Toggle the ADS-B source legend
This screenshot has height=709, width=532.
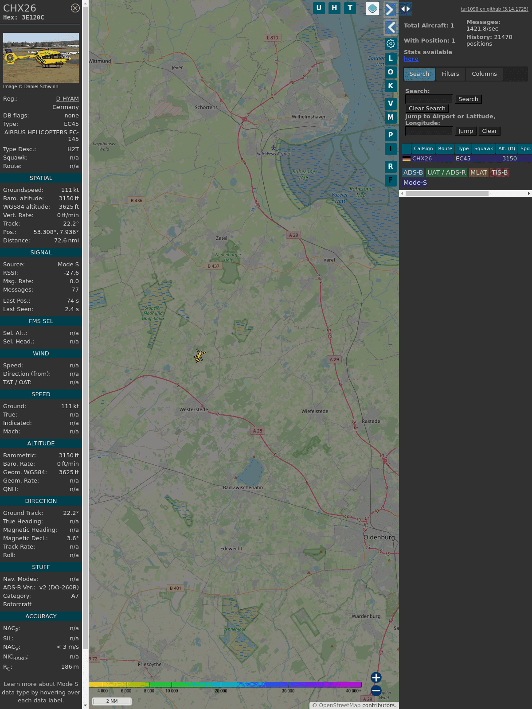click(x=413, y=172)
